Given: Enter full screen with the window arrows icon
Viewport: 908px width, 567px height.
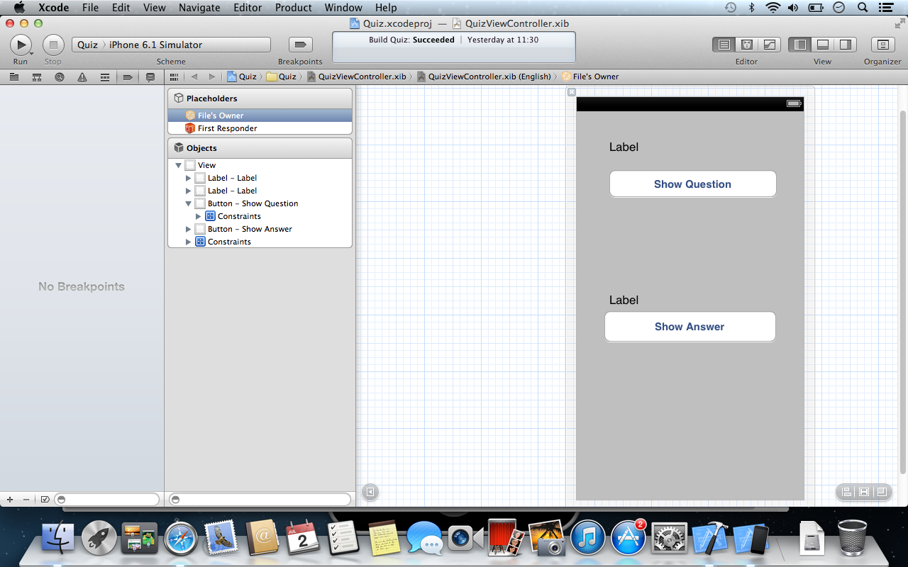Looking at the screenshot, I should coord(899,23).
